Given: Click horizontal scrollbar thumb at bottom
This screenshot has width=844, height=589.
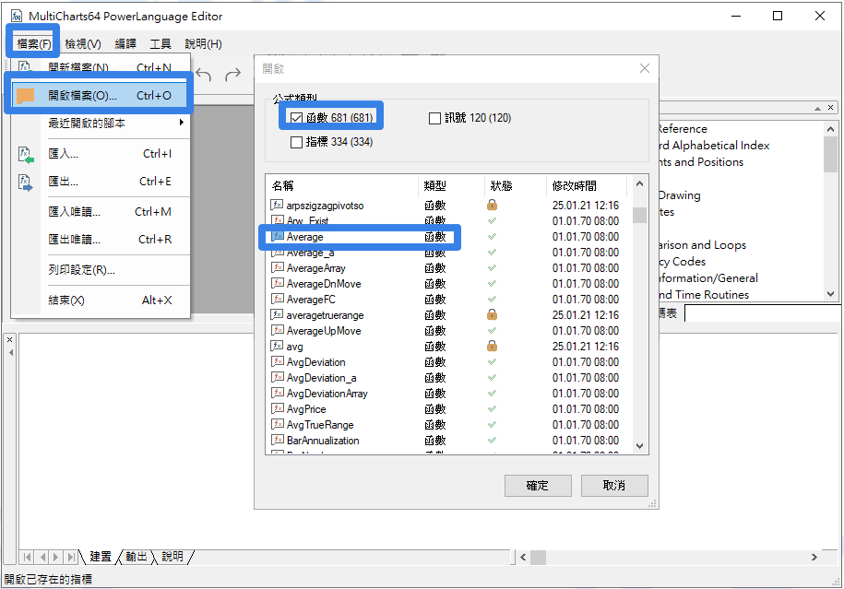Looking at the screenshot, I should pos(539,558).
